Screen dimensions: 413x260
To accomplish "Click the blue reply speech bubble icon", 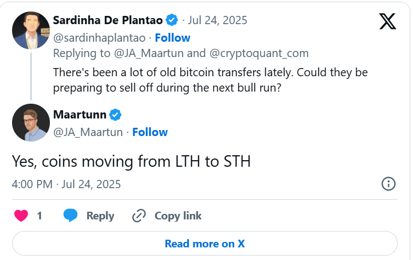I will 70,216.
